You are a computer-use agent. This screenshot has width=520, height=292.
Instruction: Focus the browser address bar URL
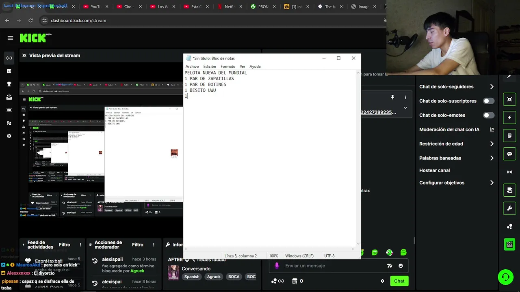pyautogui.click(x=78, y=20)
